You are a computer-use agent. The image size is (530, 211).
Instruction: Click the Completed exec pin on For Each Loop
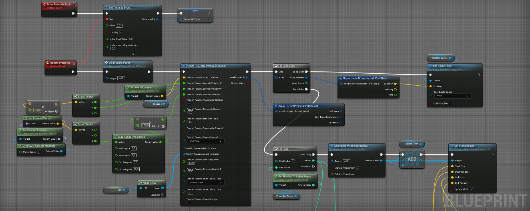306,89
